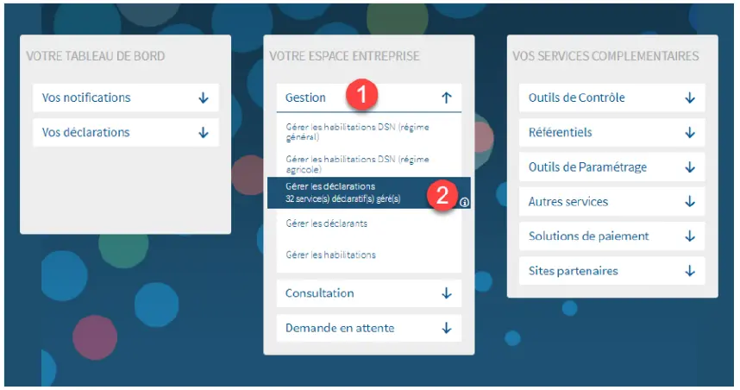Expand Vos notifications panel
The image size is (740, 390).
tap(203, 98)
